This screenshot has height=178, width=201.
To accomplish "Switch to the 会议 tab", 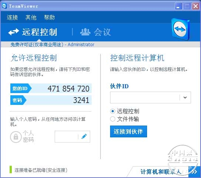I will click(x=95, y=32).
